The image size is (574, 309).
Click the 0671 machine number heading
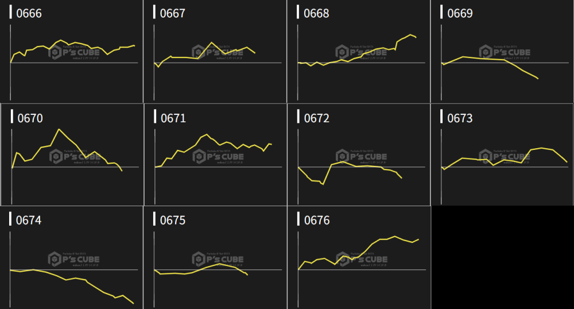point(173,118)
